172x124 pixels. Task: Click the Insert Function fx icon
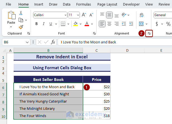(53, 42)
